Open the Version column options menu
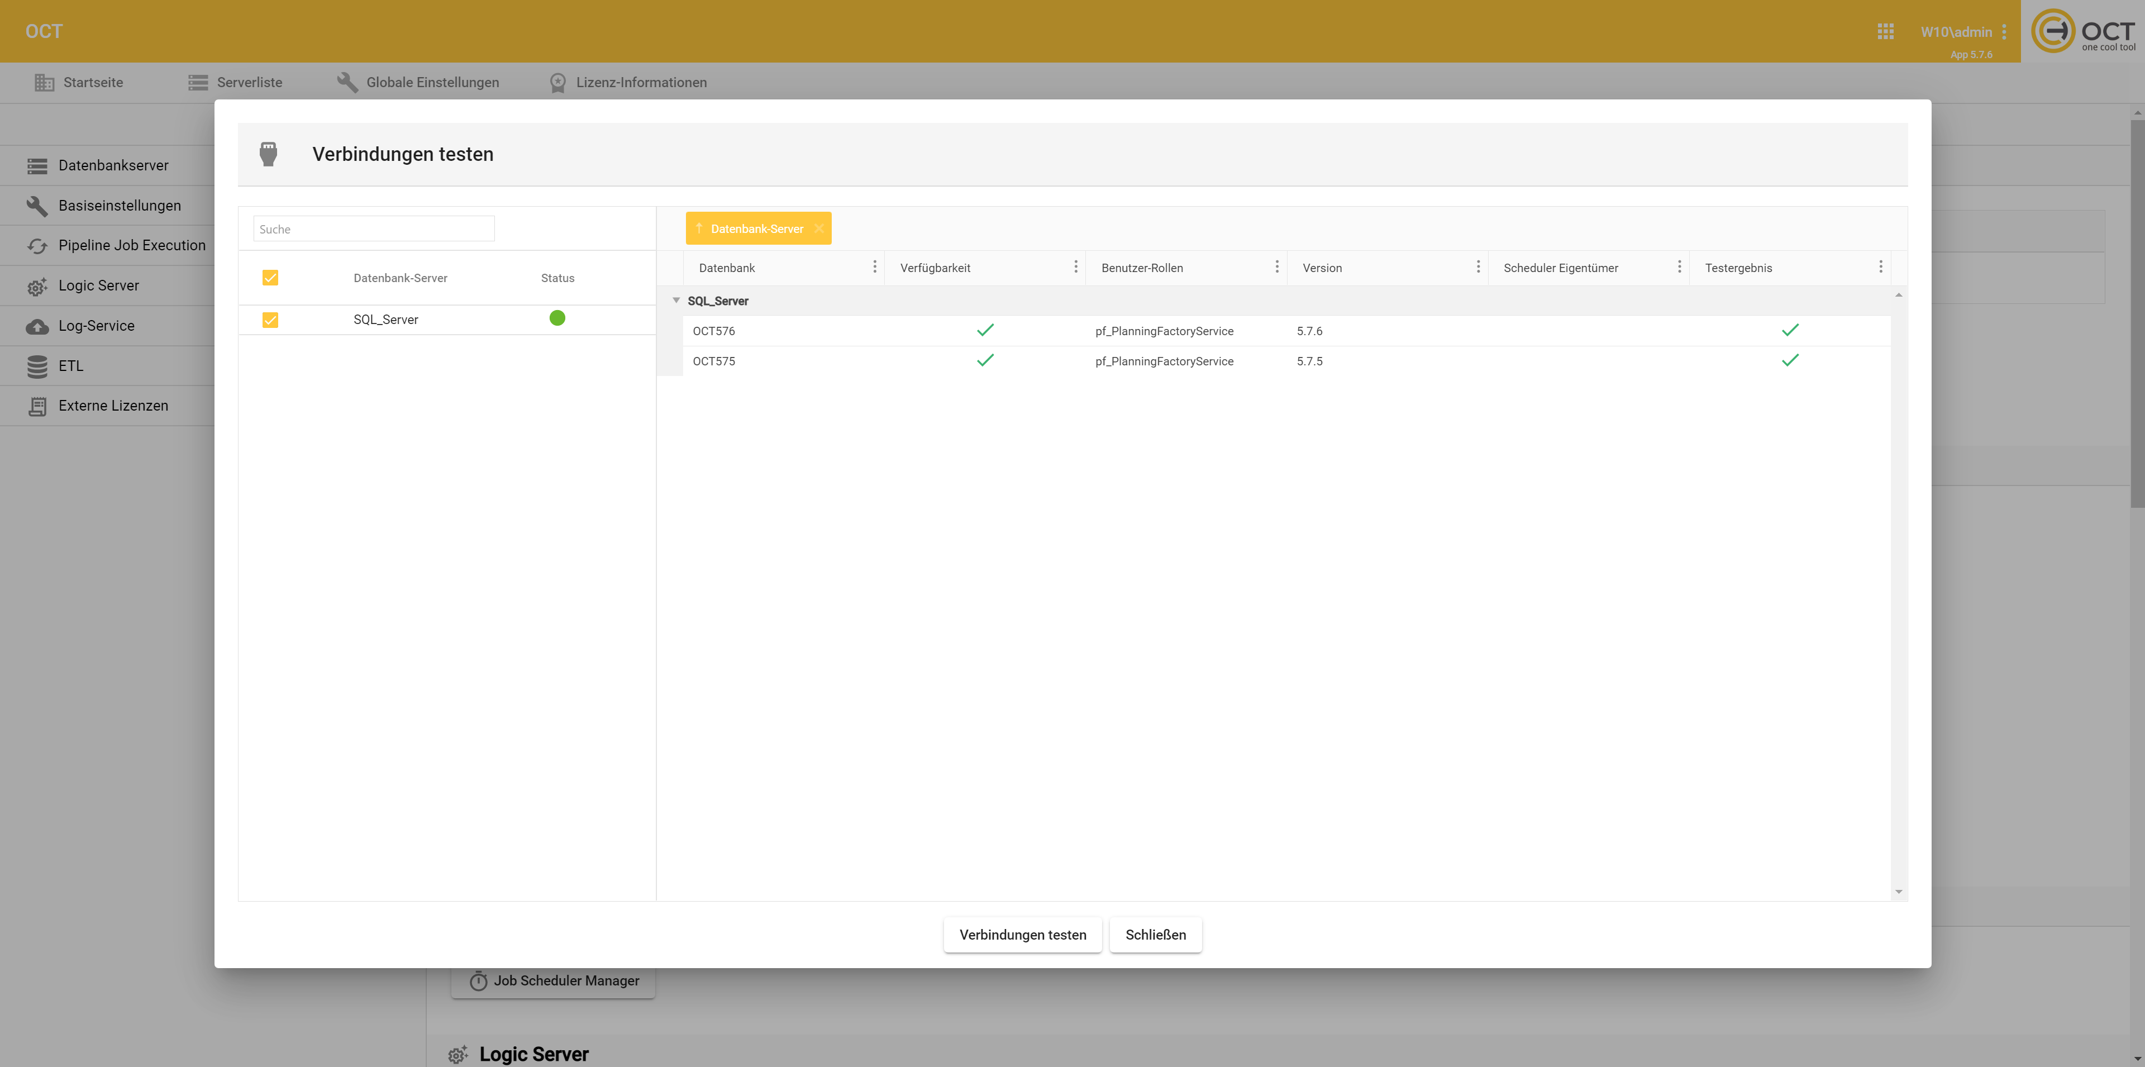Screen dimensions: 2145x1067 (x=1478, y=268)
